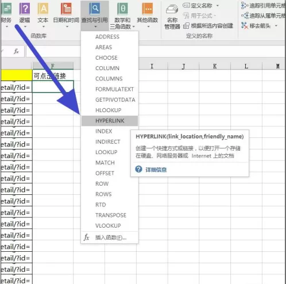Select the active empty cell under 可点击链接
The width and height of the screenshot is (286, 284).
point(53,87)
